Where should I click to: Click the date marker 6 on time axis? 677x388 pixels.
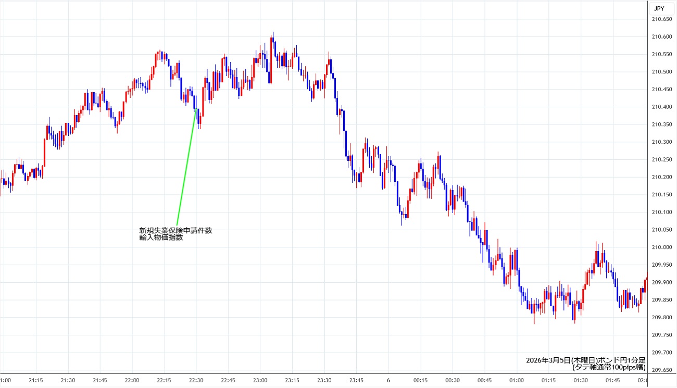388,380
